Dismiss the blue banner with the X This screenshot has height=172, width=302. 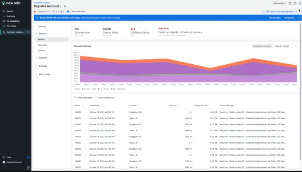(298, 18)
